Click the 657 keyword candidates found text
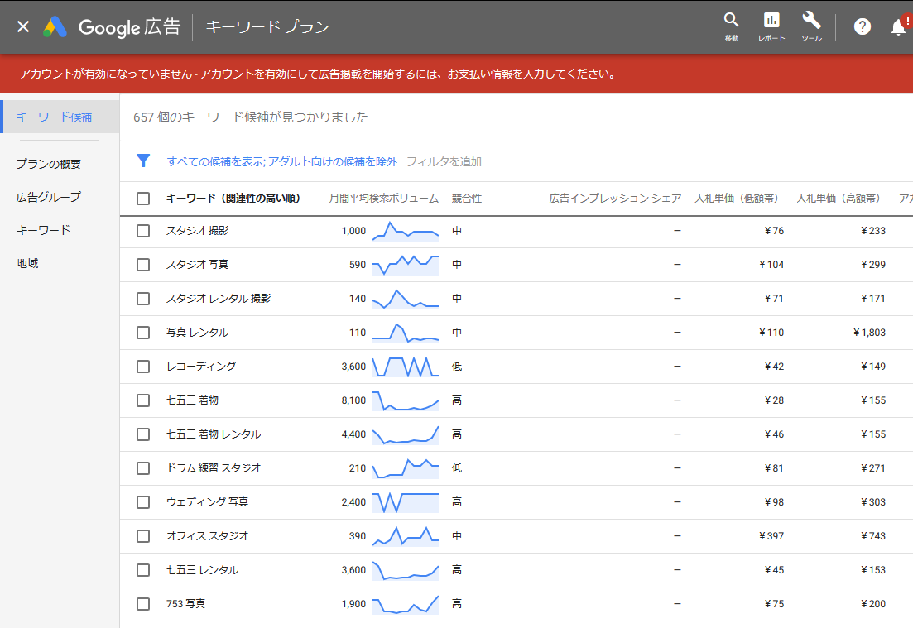Viewport: 913px width, 628px height. pyautogui.click(x=251, y=117)
